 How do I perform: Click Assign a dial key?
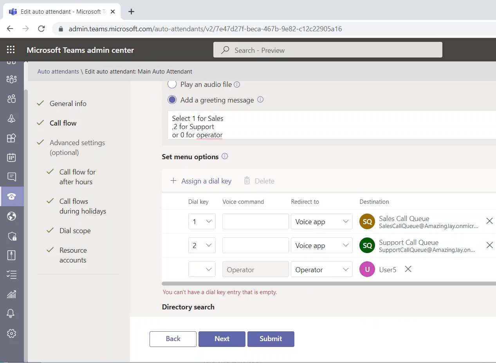201,181
